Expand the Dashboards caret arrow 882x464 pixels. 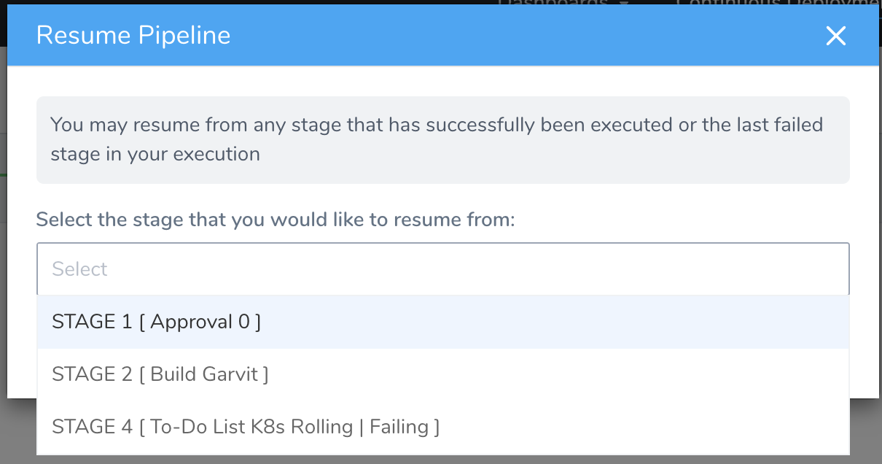625,2
